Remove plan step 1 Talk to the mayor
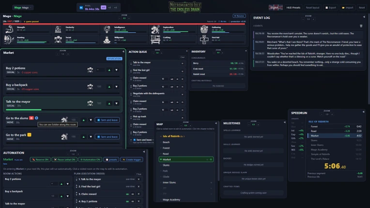This screenshot has height=208, width=370. click(x=139, y=179)
